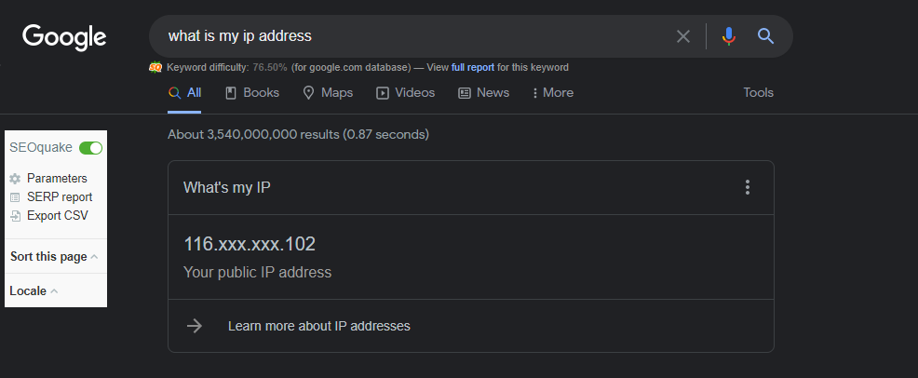The width and height of the screenshot is (918, 378).
Task: Click the arrow beside Learn more about IP
Action: point(195,326)
